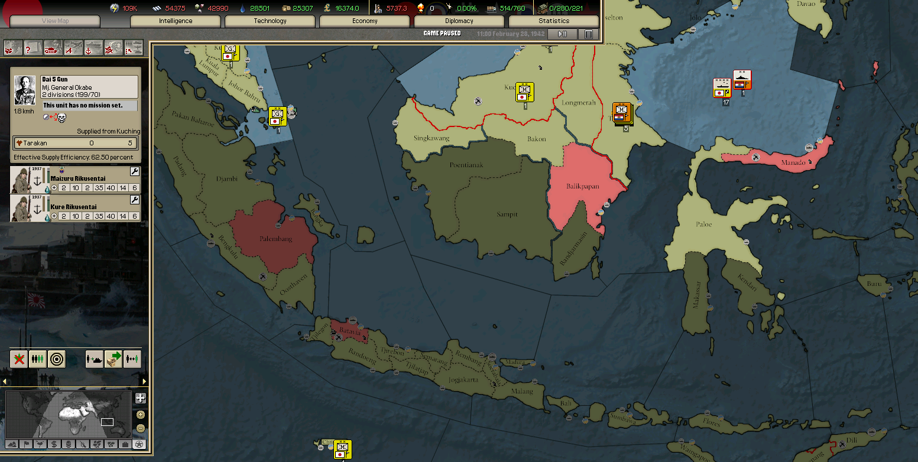Image resolution: width=918 pixels, height=462 pixels.
Task: Toggle the terrain map mode button
Action: (x=12, y=444)
